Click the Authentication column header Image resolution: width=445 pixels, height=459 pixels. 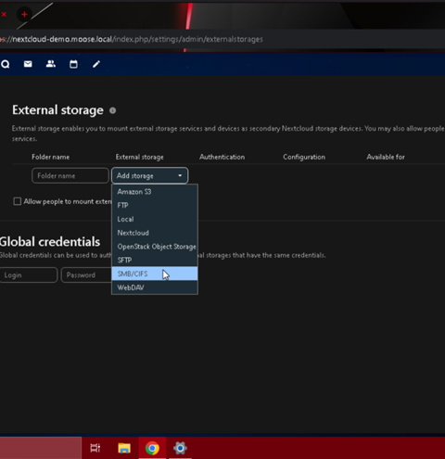pos(222,157)
